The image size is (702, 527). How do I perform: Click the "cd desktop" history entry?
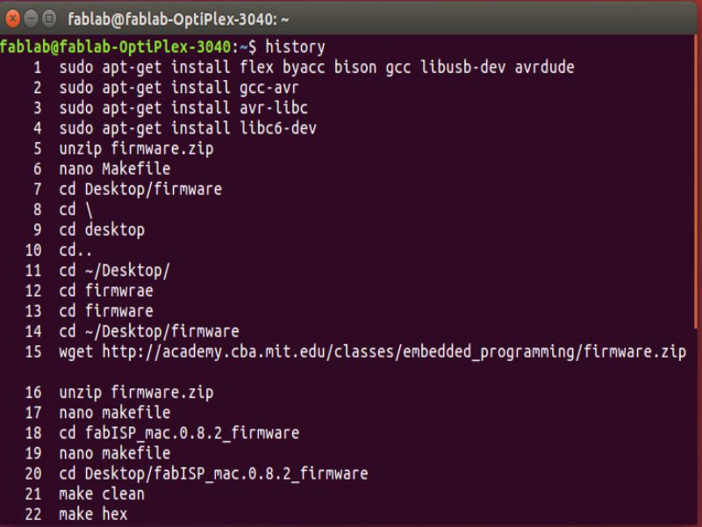[x=102, y=230]
